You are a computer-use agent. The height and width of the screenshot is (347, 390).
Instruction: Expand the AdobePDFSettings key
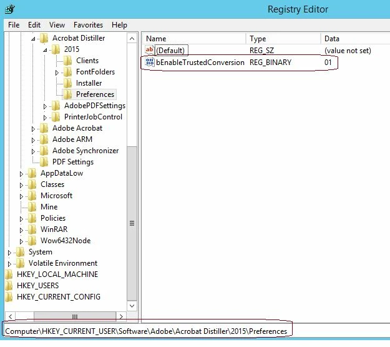point(45,106)
